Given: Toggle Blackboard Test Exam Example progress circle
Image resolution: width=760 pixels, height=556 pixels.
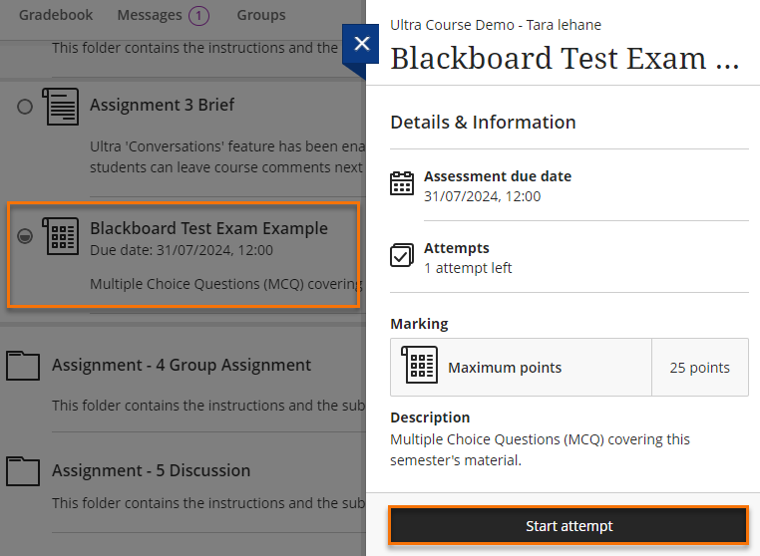Looking at the screenshot, I should point(25,236).
